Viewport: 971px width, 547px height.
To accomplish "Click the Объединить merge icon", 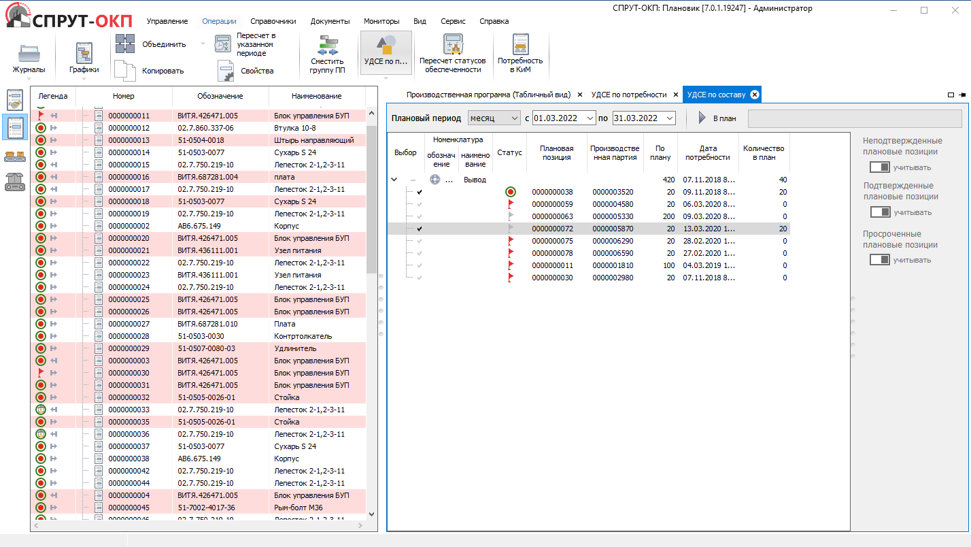I will 125,44.
